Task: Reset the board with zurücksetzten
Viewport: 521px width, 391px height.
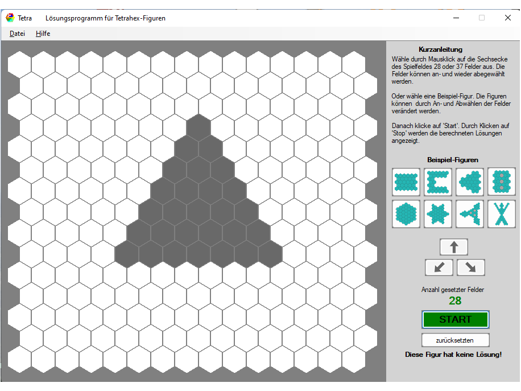Action: pos(455,340)
